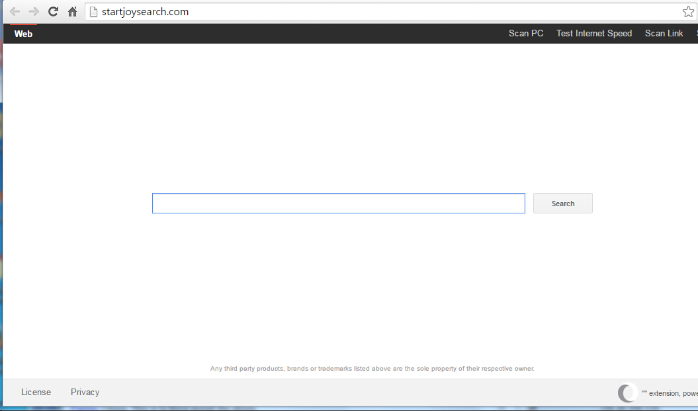
Task: Click the Search button
Action: [562, 204]
